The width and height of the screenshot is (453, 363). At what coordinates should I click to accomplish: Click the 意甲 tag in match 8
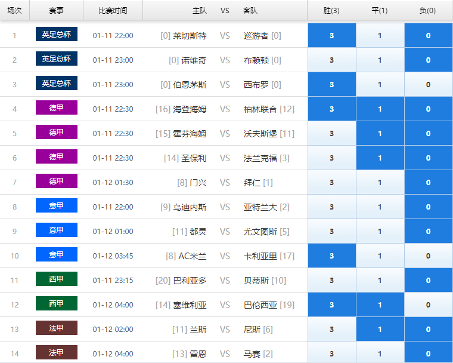coord(57,205)
